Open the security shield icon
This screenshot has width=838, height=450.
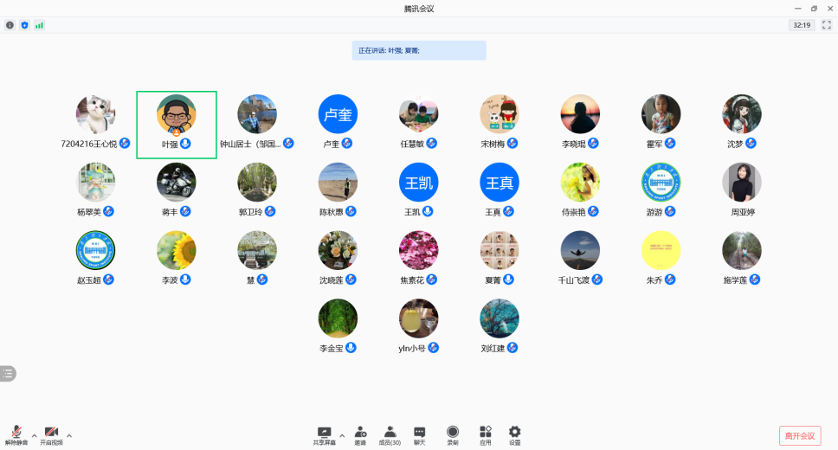(x=24, y=25)
